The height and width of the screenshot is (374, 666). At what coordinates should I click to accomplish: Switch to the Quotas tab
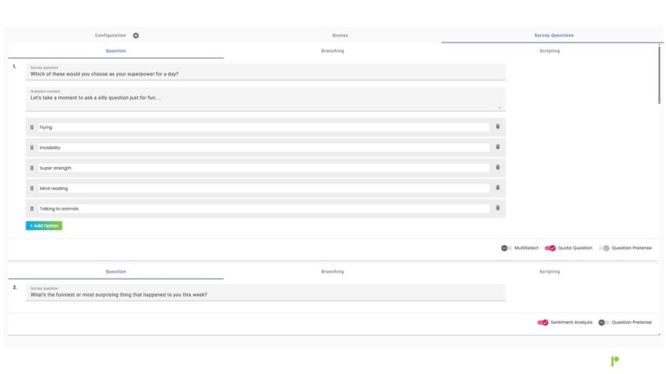[x=340, y=35]
